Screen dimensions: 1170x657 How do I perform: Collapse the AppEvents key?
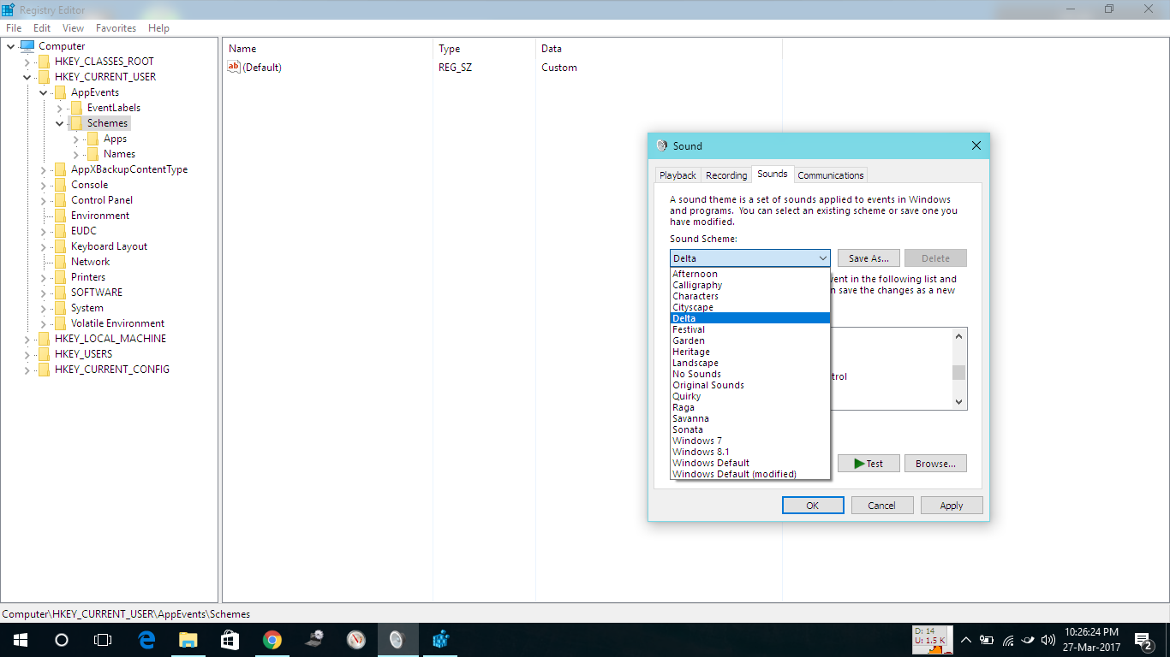pos(43,92)
